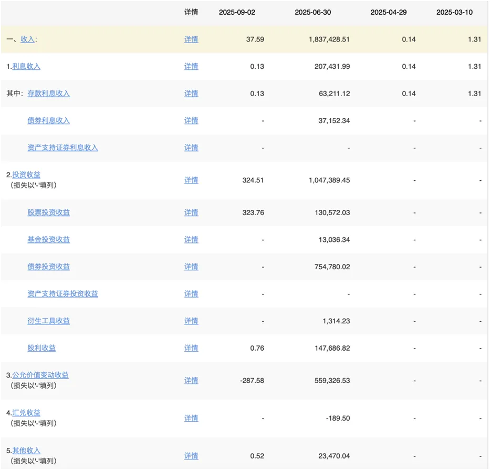The height and width of the screenshot is (470, 491).
Task: Open the 汇兑收益 link
Action: 26,413
